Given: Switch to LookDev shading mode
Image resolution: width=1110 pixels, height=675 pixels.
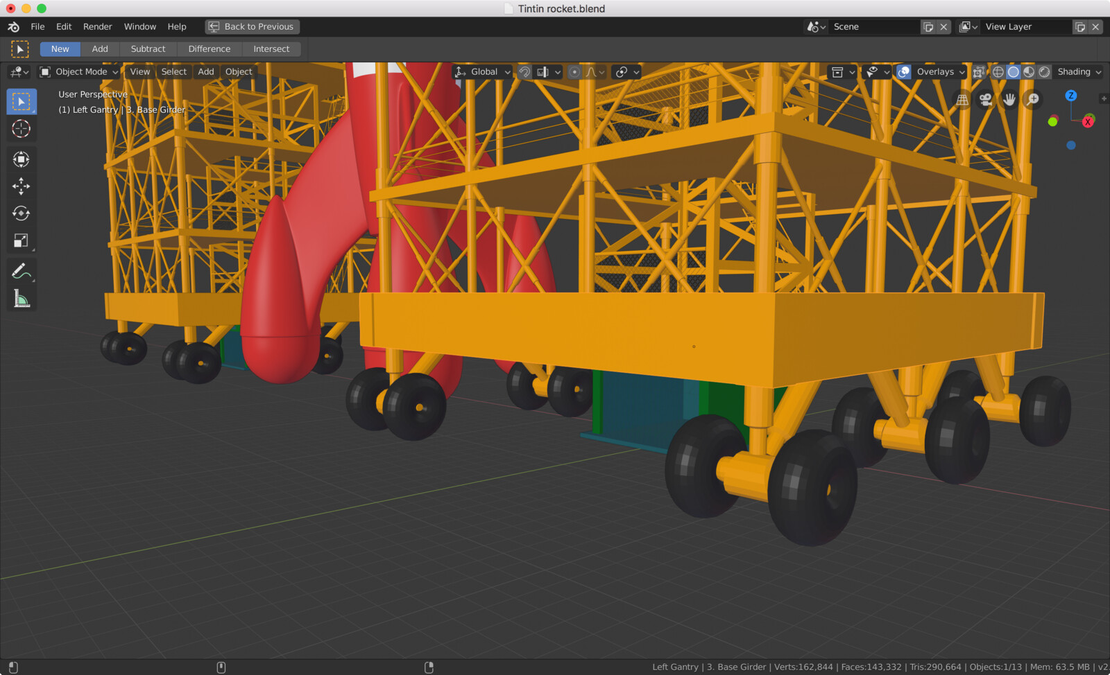Looking at the screenshot, I should [x=1029, y=71].
